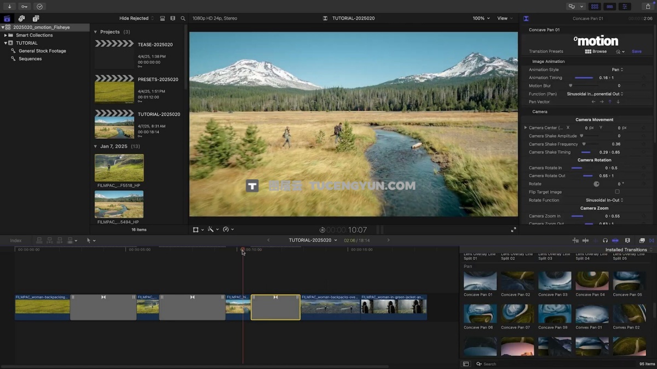This screenshot has height=369, width=657.
Task: Set Pan Vector to down arrow
Action: [x=618, y=102]
